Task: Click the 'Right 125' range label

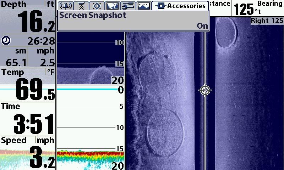Action: (267, 21)
